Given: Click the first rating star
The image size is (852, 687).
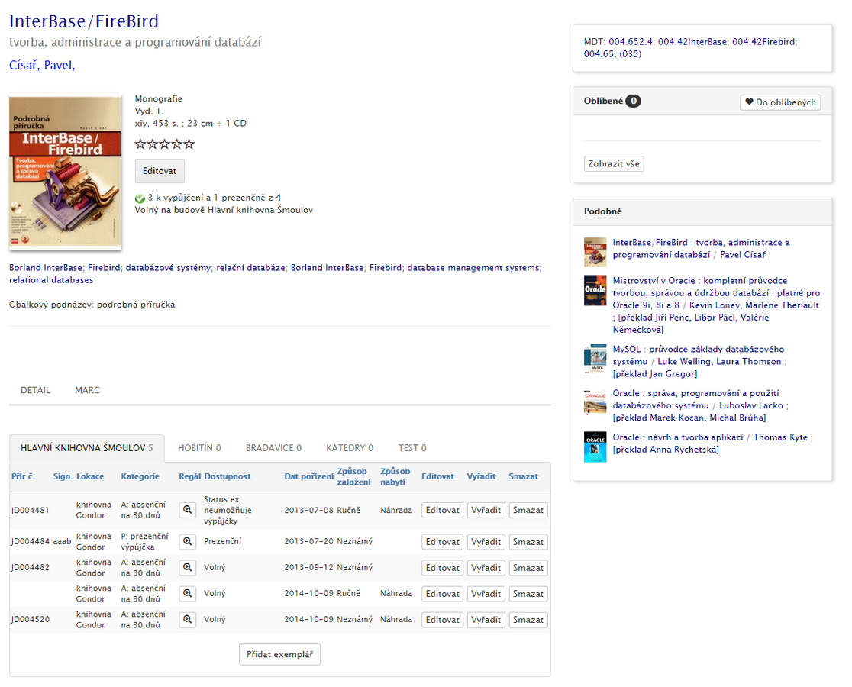Looking at the screenshot, I should (140, 144).
